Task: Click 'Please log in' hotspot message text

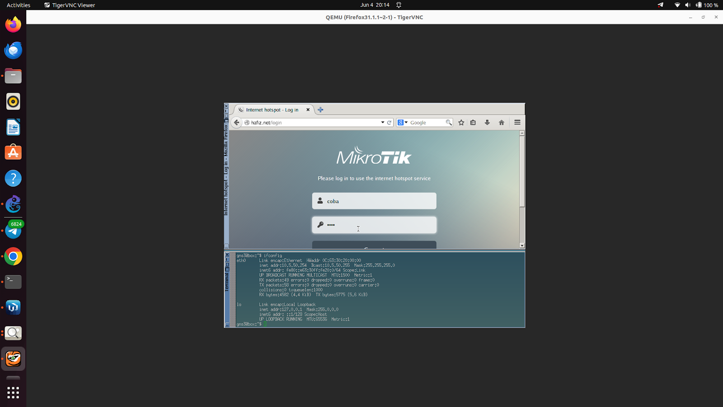Action: click(374, 178)
